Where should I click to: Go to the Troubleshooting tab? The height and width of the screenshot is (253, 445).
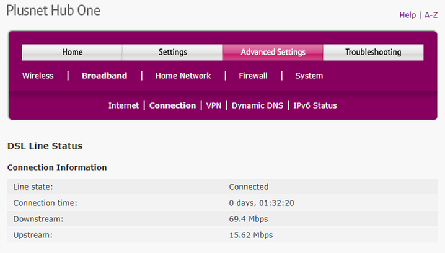tap(373, 52)
